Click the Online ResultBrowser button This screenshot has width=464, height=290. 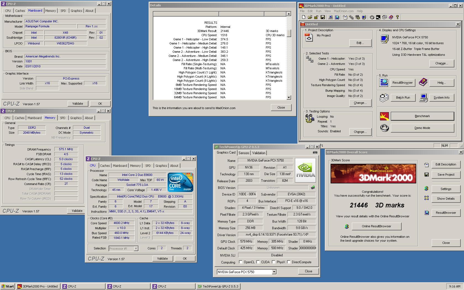coord(376,226)
